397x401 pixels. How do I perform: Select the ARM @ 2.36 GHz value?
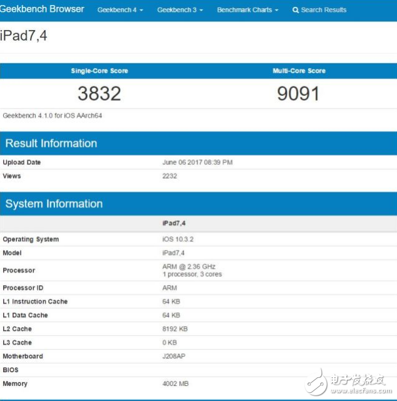(188, 267)
